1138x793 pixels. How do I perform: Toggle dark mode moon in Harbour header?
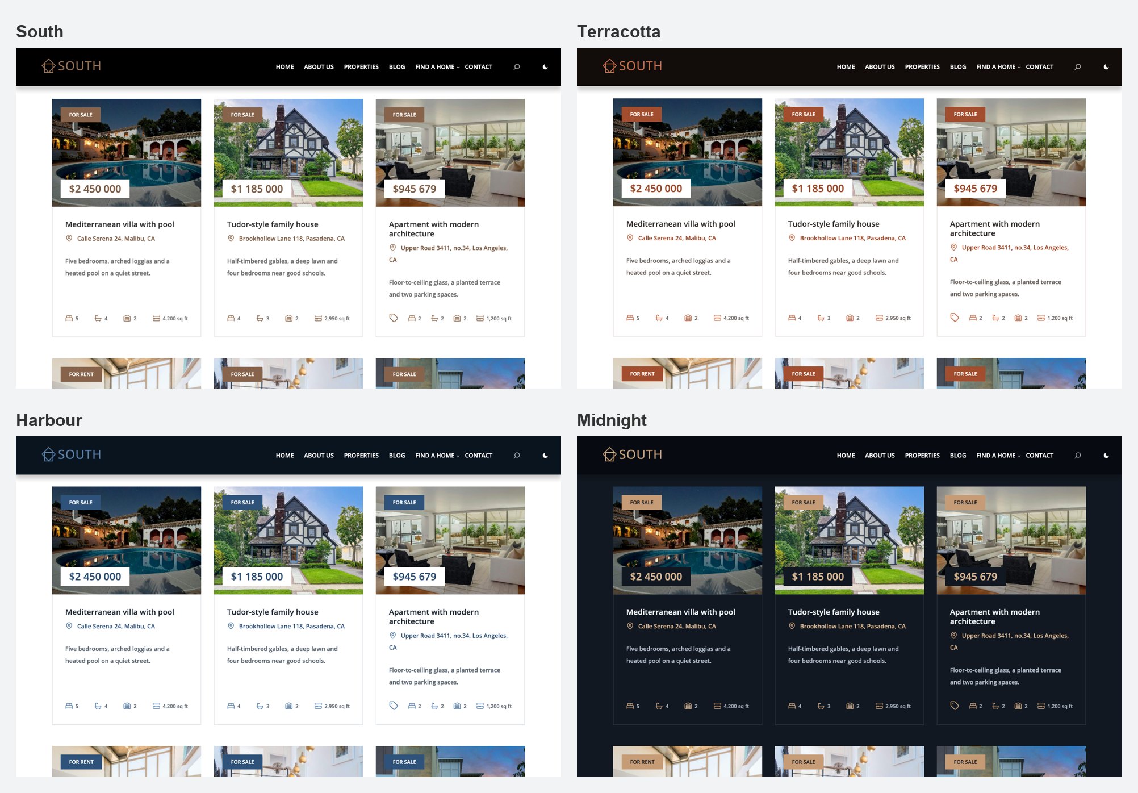545,456
